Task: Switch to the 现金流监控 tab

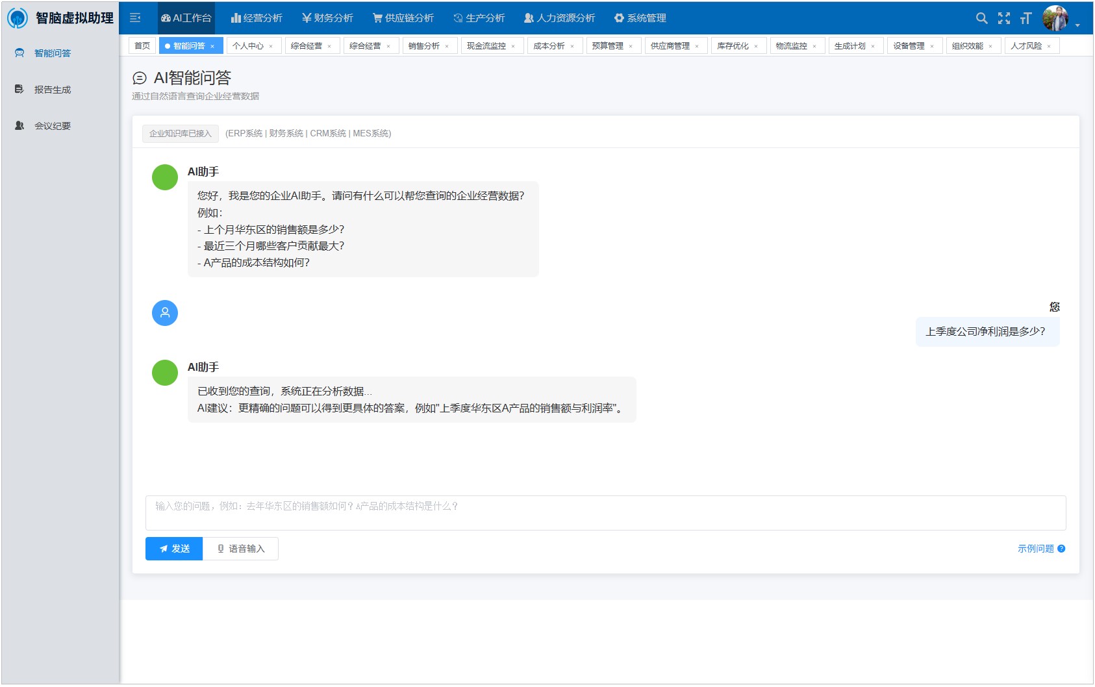Action: (486, 46)
